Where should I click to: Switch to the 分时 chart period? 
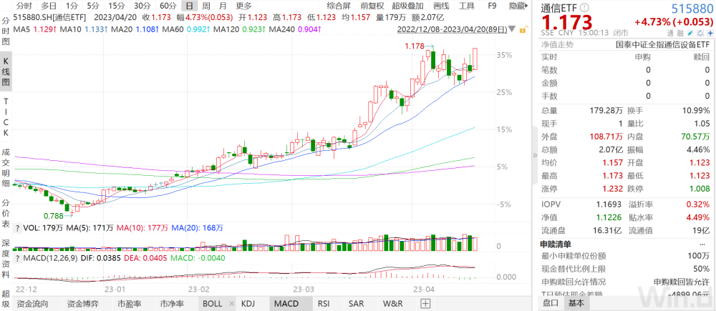pos(24,6)
